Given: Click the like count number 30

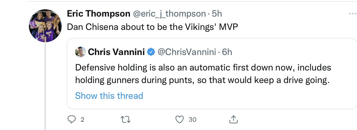Looking at the screenshot, I should [192, 120].
